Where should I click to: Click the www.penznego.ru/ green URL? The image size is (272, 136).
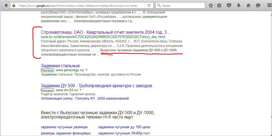tap(70, 70)
